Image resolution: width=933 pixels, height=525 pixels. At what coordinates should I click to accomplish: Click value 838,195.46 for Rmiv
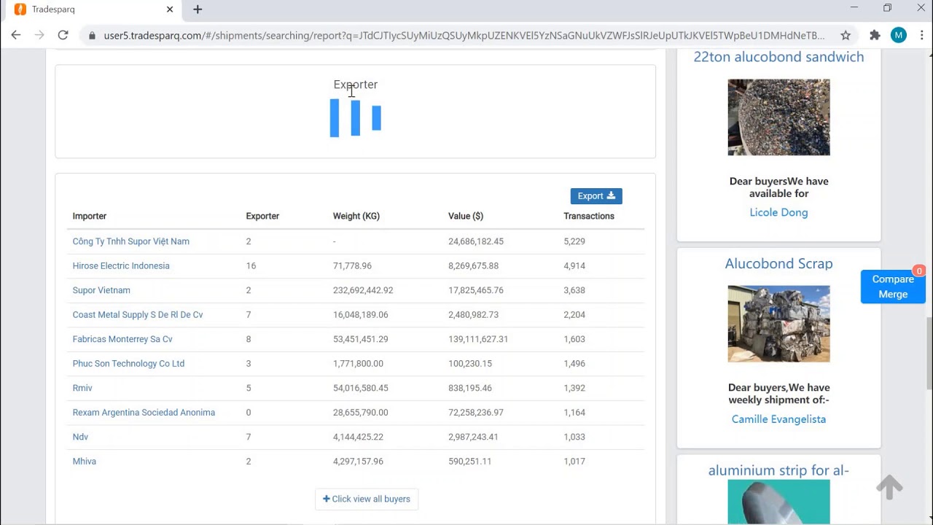tap(470, 388)
